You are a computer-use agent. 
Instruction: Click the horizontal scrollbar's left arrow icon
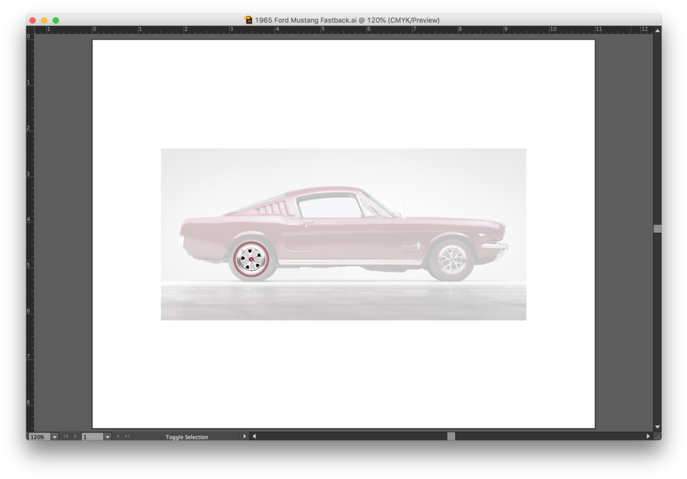[254, 437]
